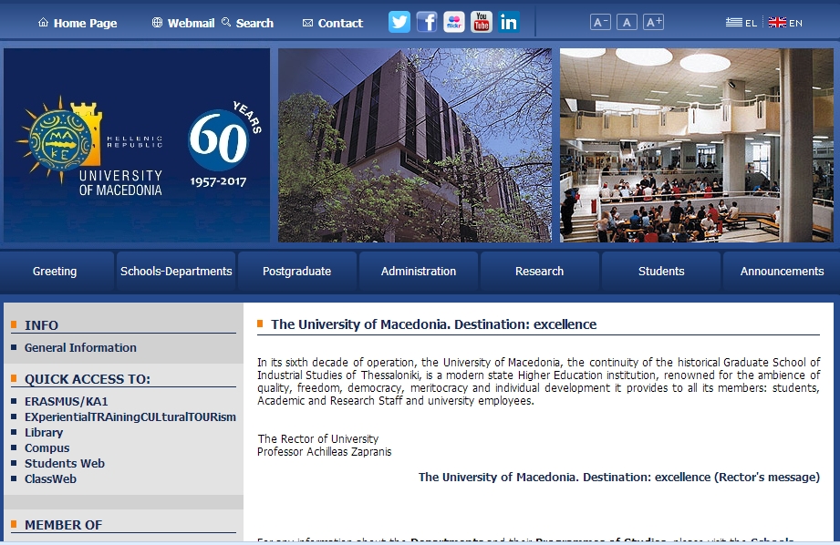Open the Students menu
Image resolution: width=840 pixels, height=545 pixels.
coord(661,272)
